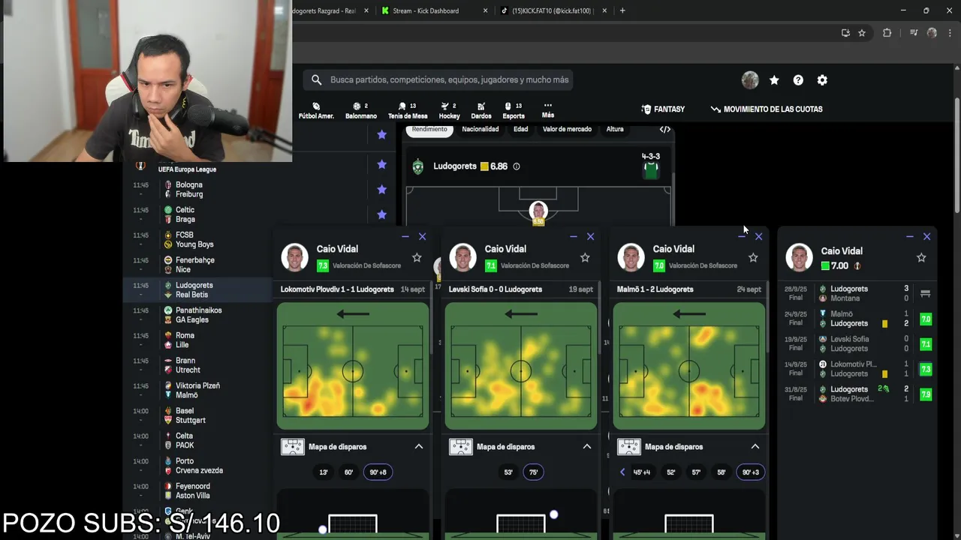961x540 pixels.
Task: Select the Altura tab
Action: [x=615, y=130]
